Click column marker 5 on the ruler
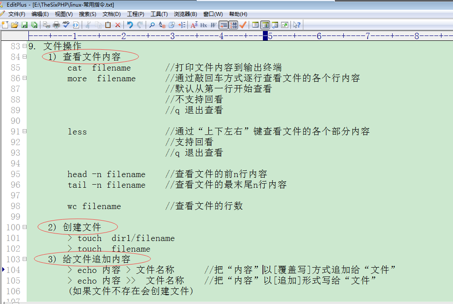Image resolution: width=453 pixels, height=304 pixels. 270,36
